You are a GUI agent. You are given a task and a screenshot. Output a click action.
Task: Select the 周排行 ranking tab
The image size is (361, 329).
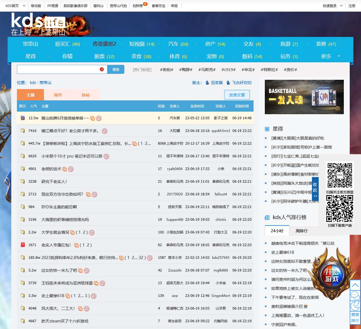pos(301,231)
